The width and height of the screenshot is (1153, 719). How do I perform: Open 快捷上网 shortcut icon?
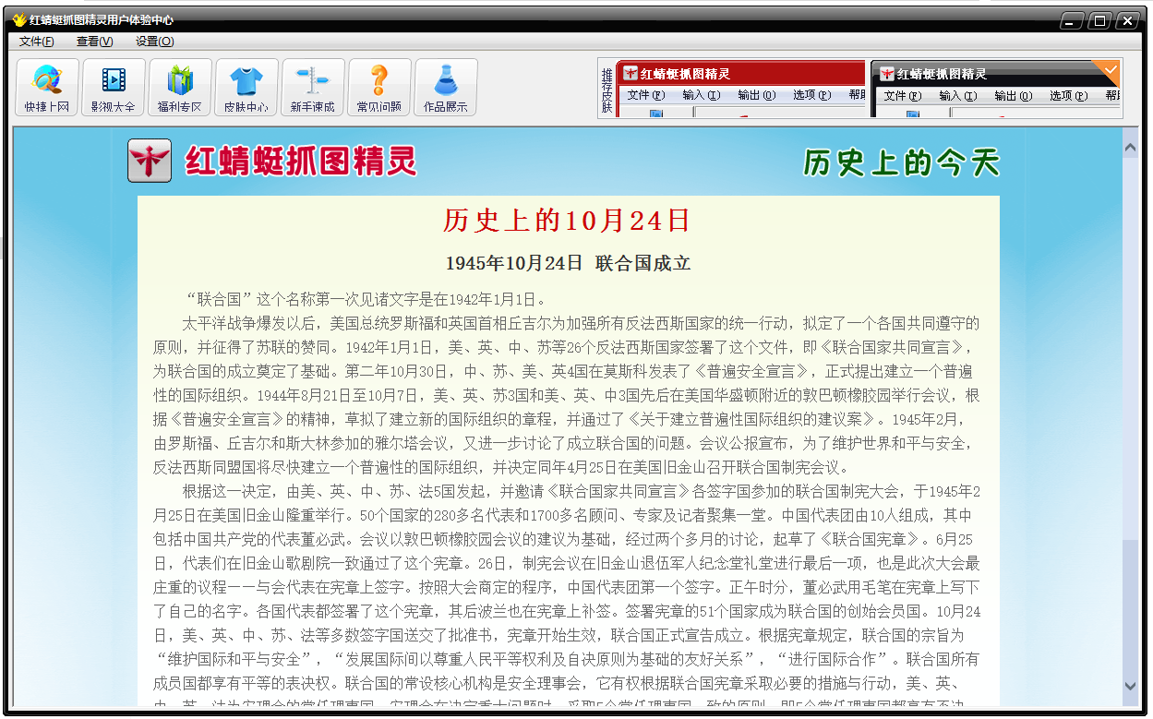tap(46, 87)
